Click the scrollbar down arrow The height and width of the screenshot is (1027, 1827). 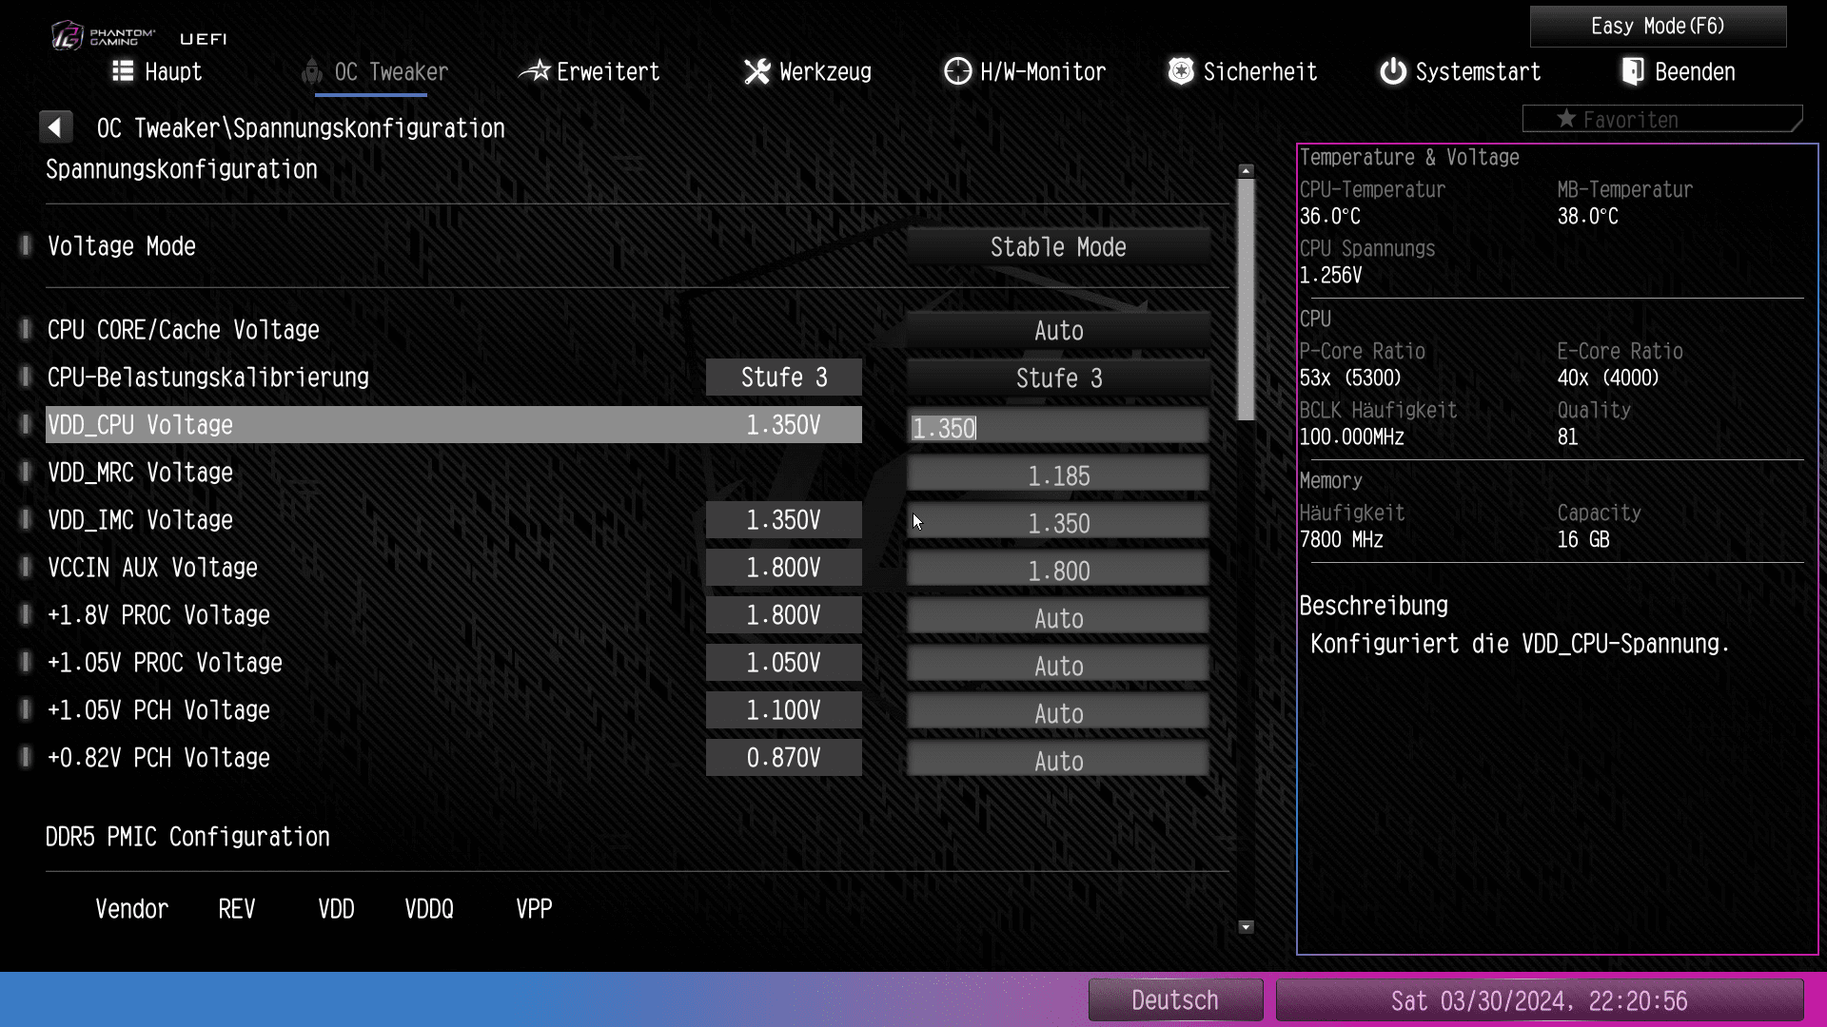coord(1246,927)
